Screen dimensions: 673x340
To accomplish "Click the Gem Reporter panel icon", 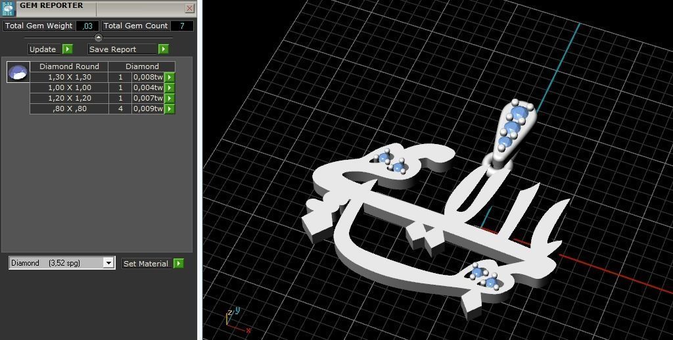I will pyautogui.click(x=8, y=8).
